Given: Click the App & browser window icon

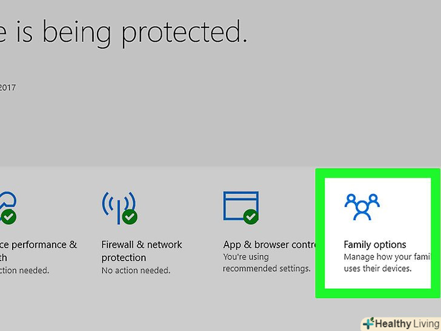Looking at the screenshot, I should [x=240, y=204].
